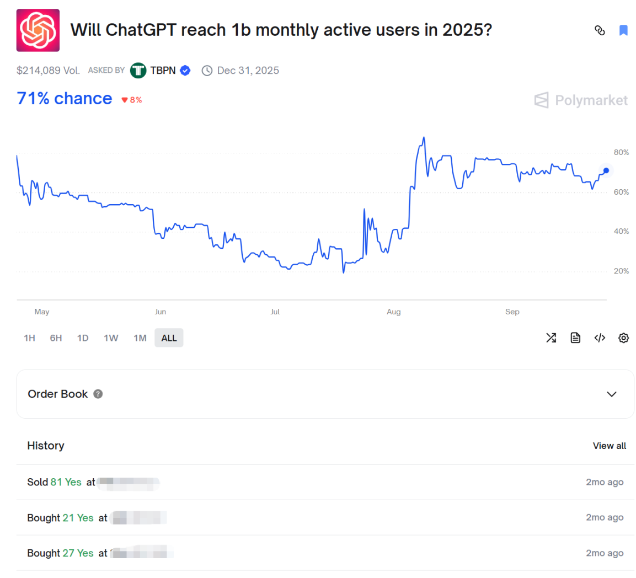Click View all history link
Viewport: 636px width, 578px height.
pyautogui.click(x=609, y=446)
